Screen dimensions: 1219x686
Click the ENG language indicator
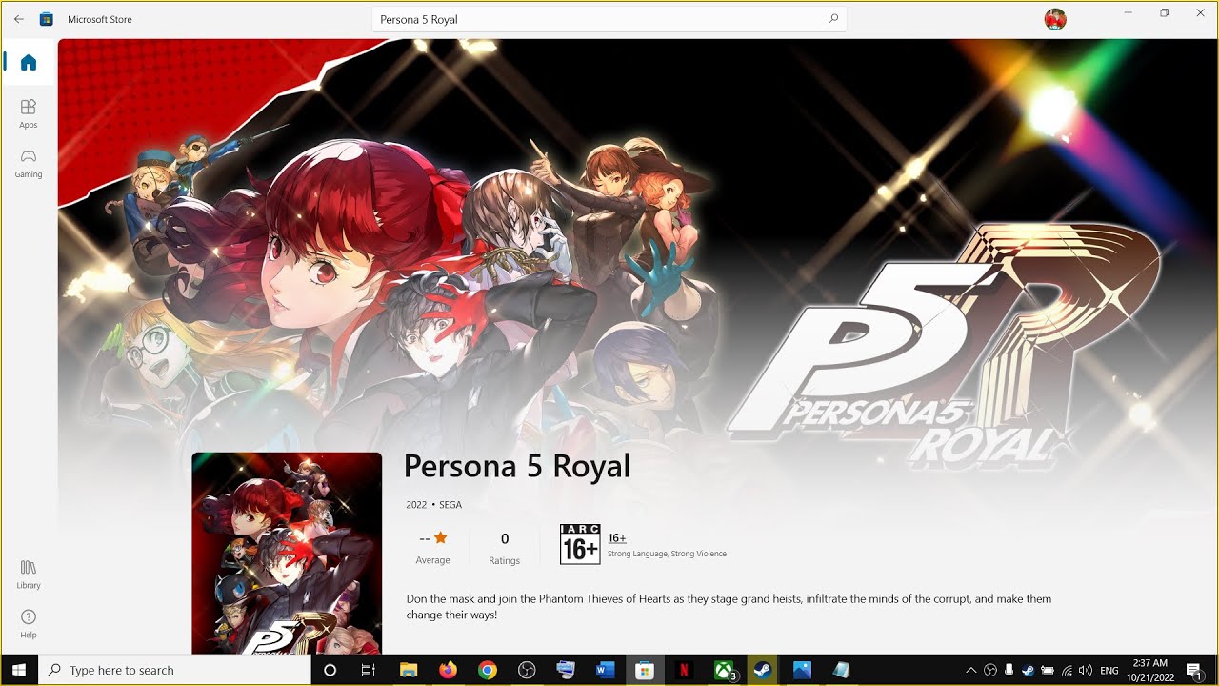coord(1109,671)
